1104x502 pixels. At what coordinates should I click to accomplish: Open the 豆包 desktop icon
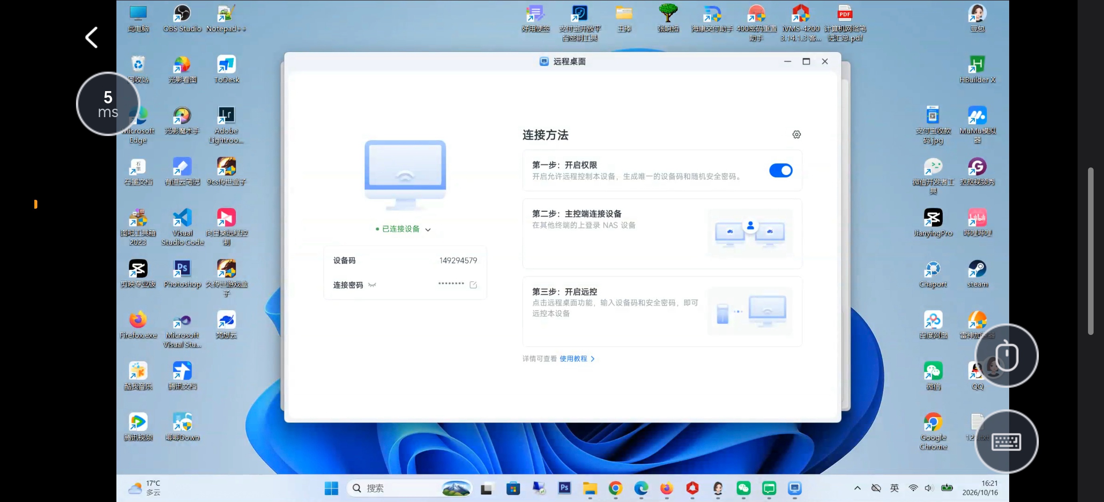click(x=977, y=19)
